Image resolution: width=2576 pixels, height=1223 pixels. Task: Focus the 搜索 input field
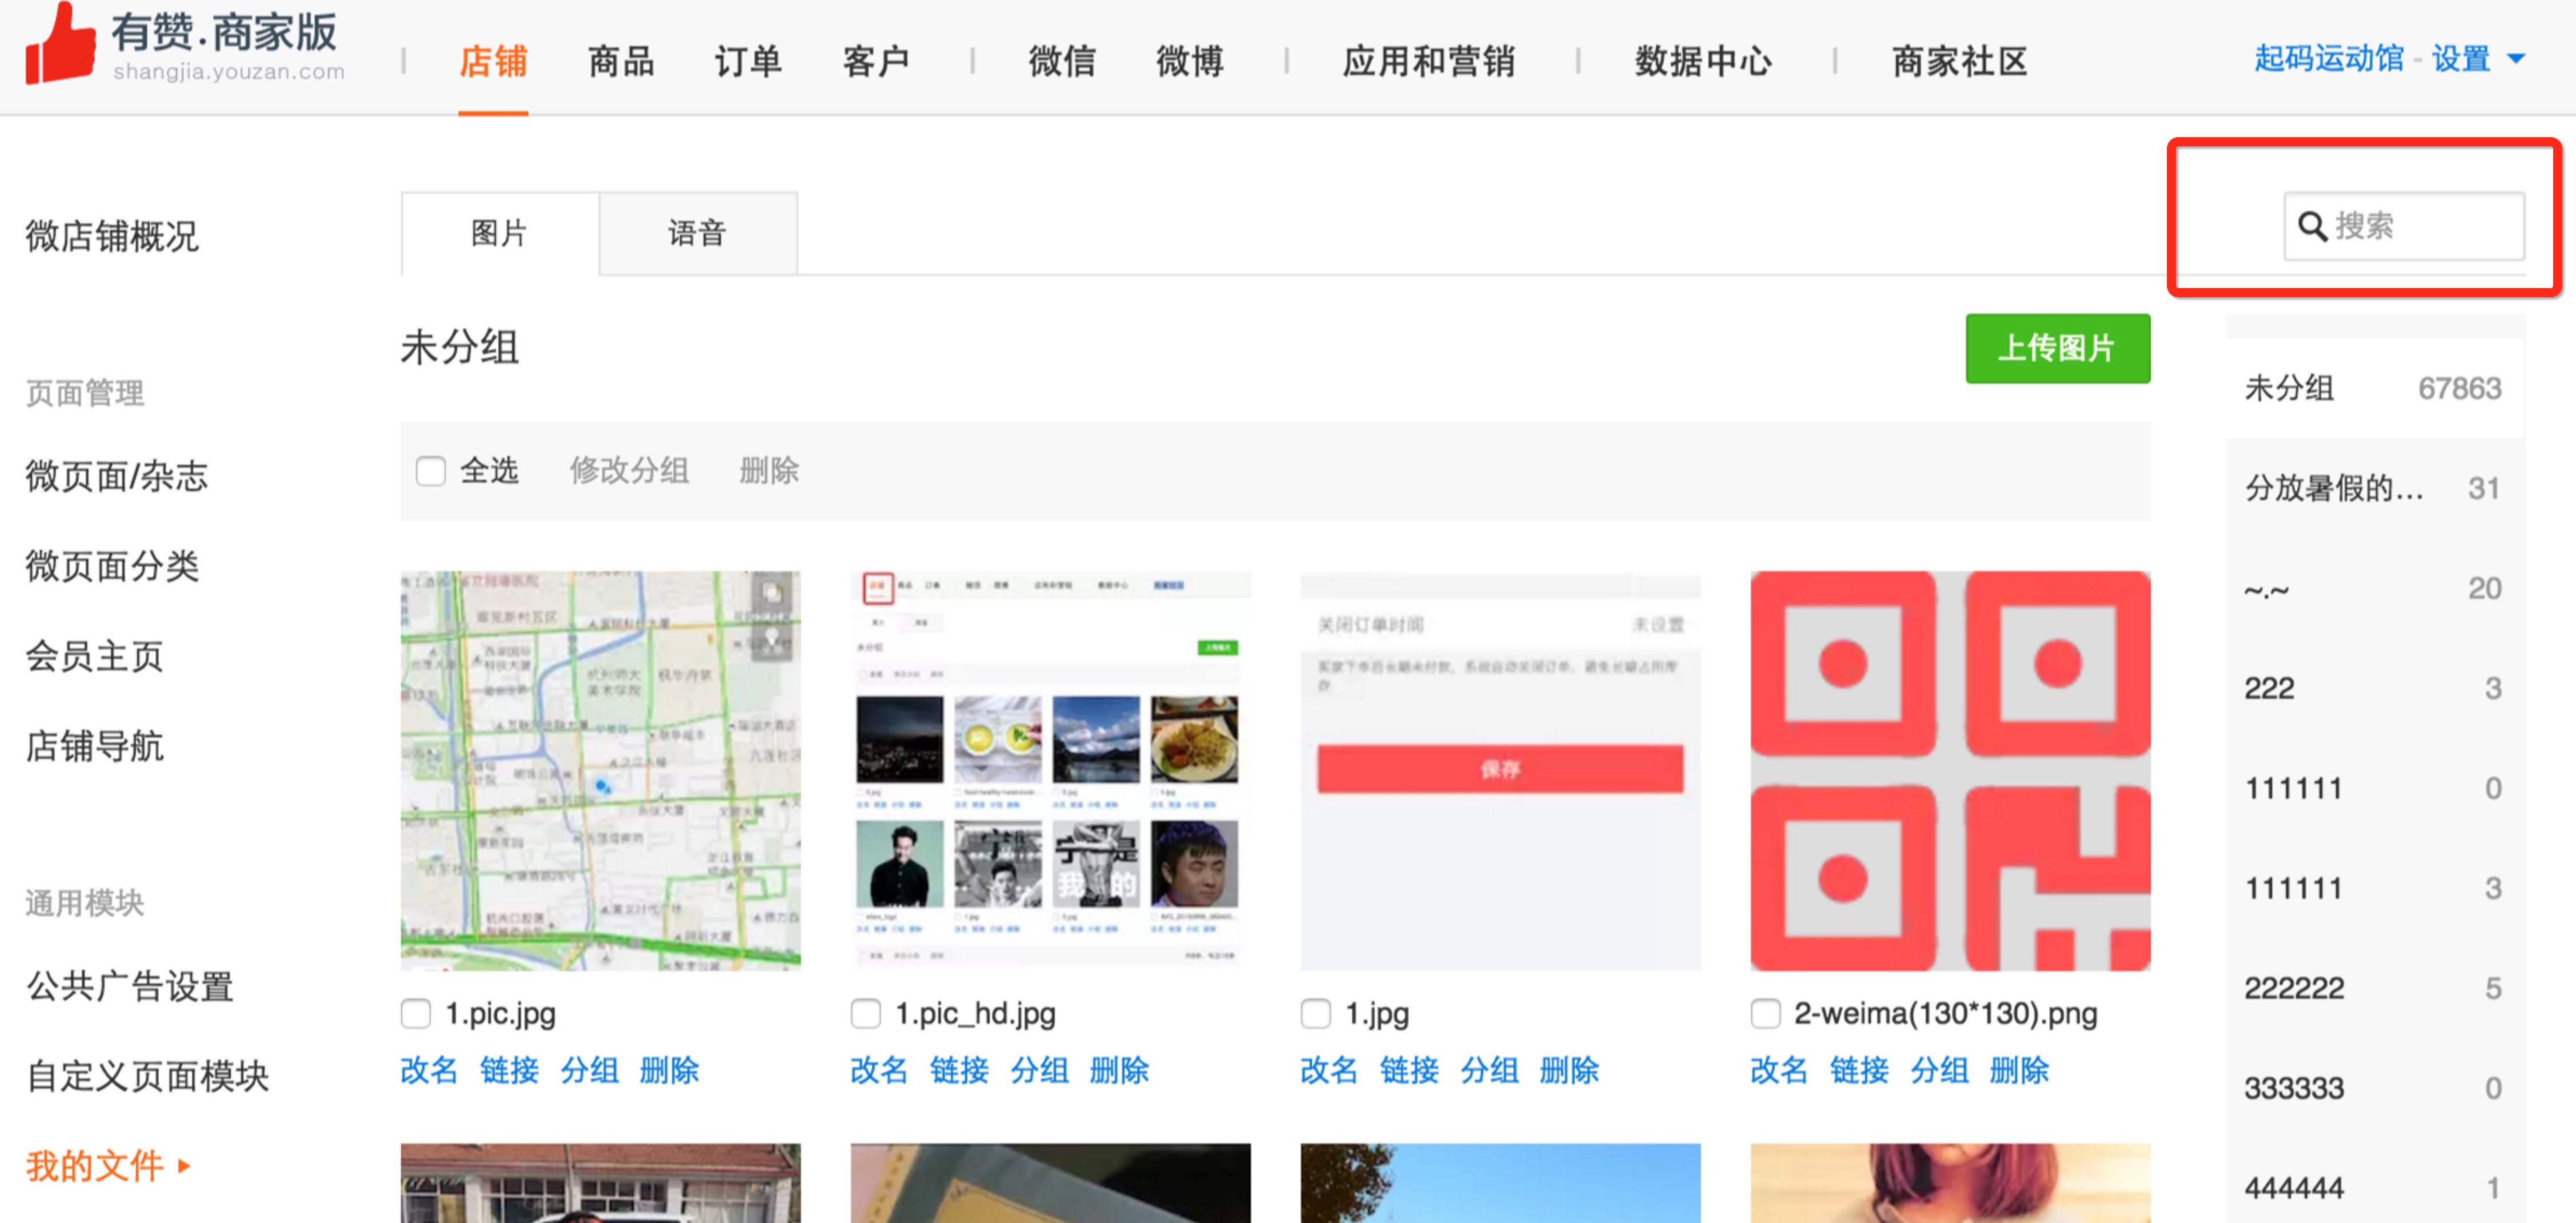pos(2404,227)
